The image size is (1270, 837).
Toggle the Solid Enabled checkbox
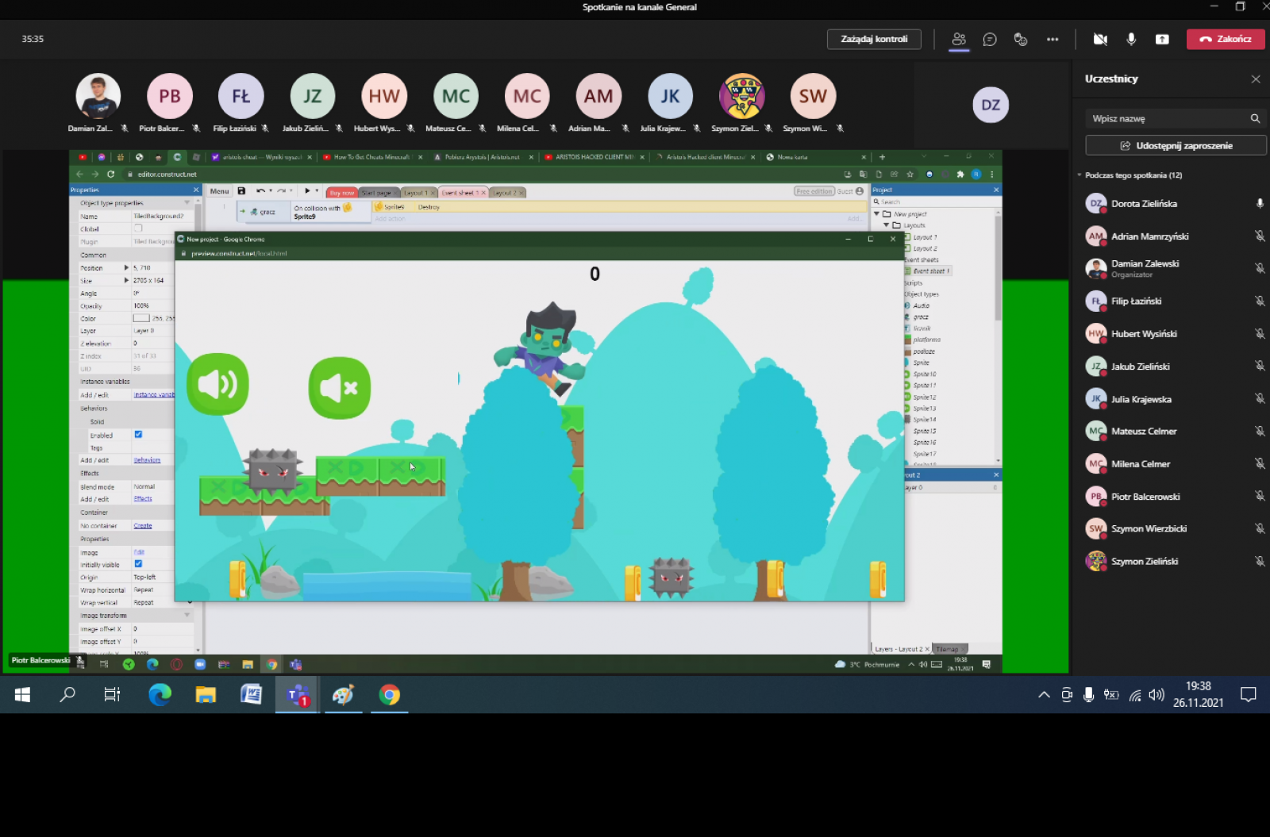pyautogui.click(x=138, y=435)
